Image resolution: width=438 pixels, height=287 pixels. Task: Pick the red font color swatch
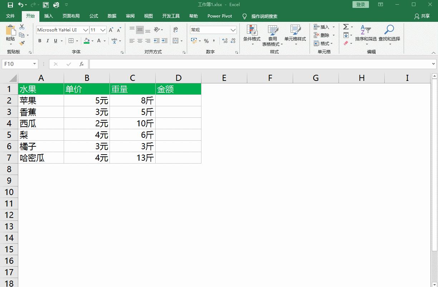click(x=99, y=41)
